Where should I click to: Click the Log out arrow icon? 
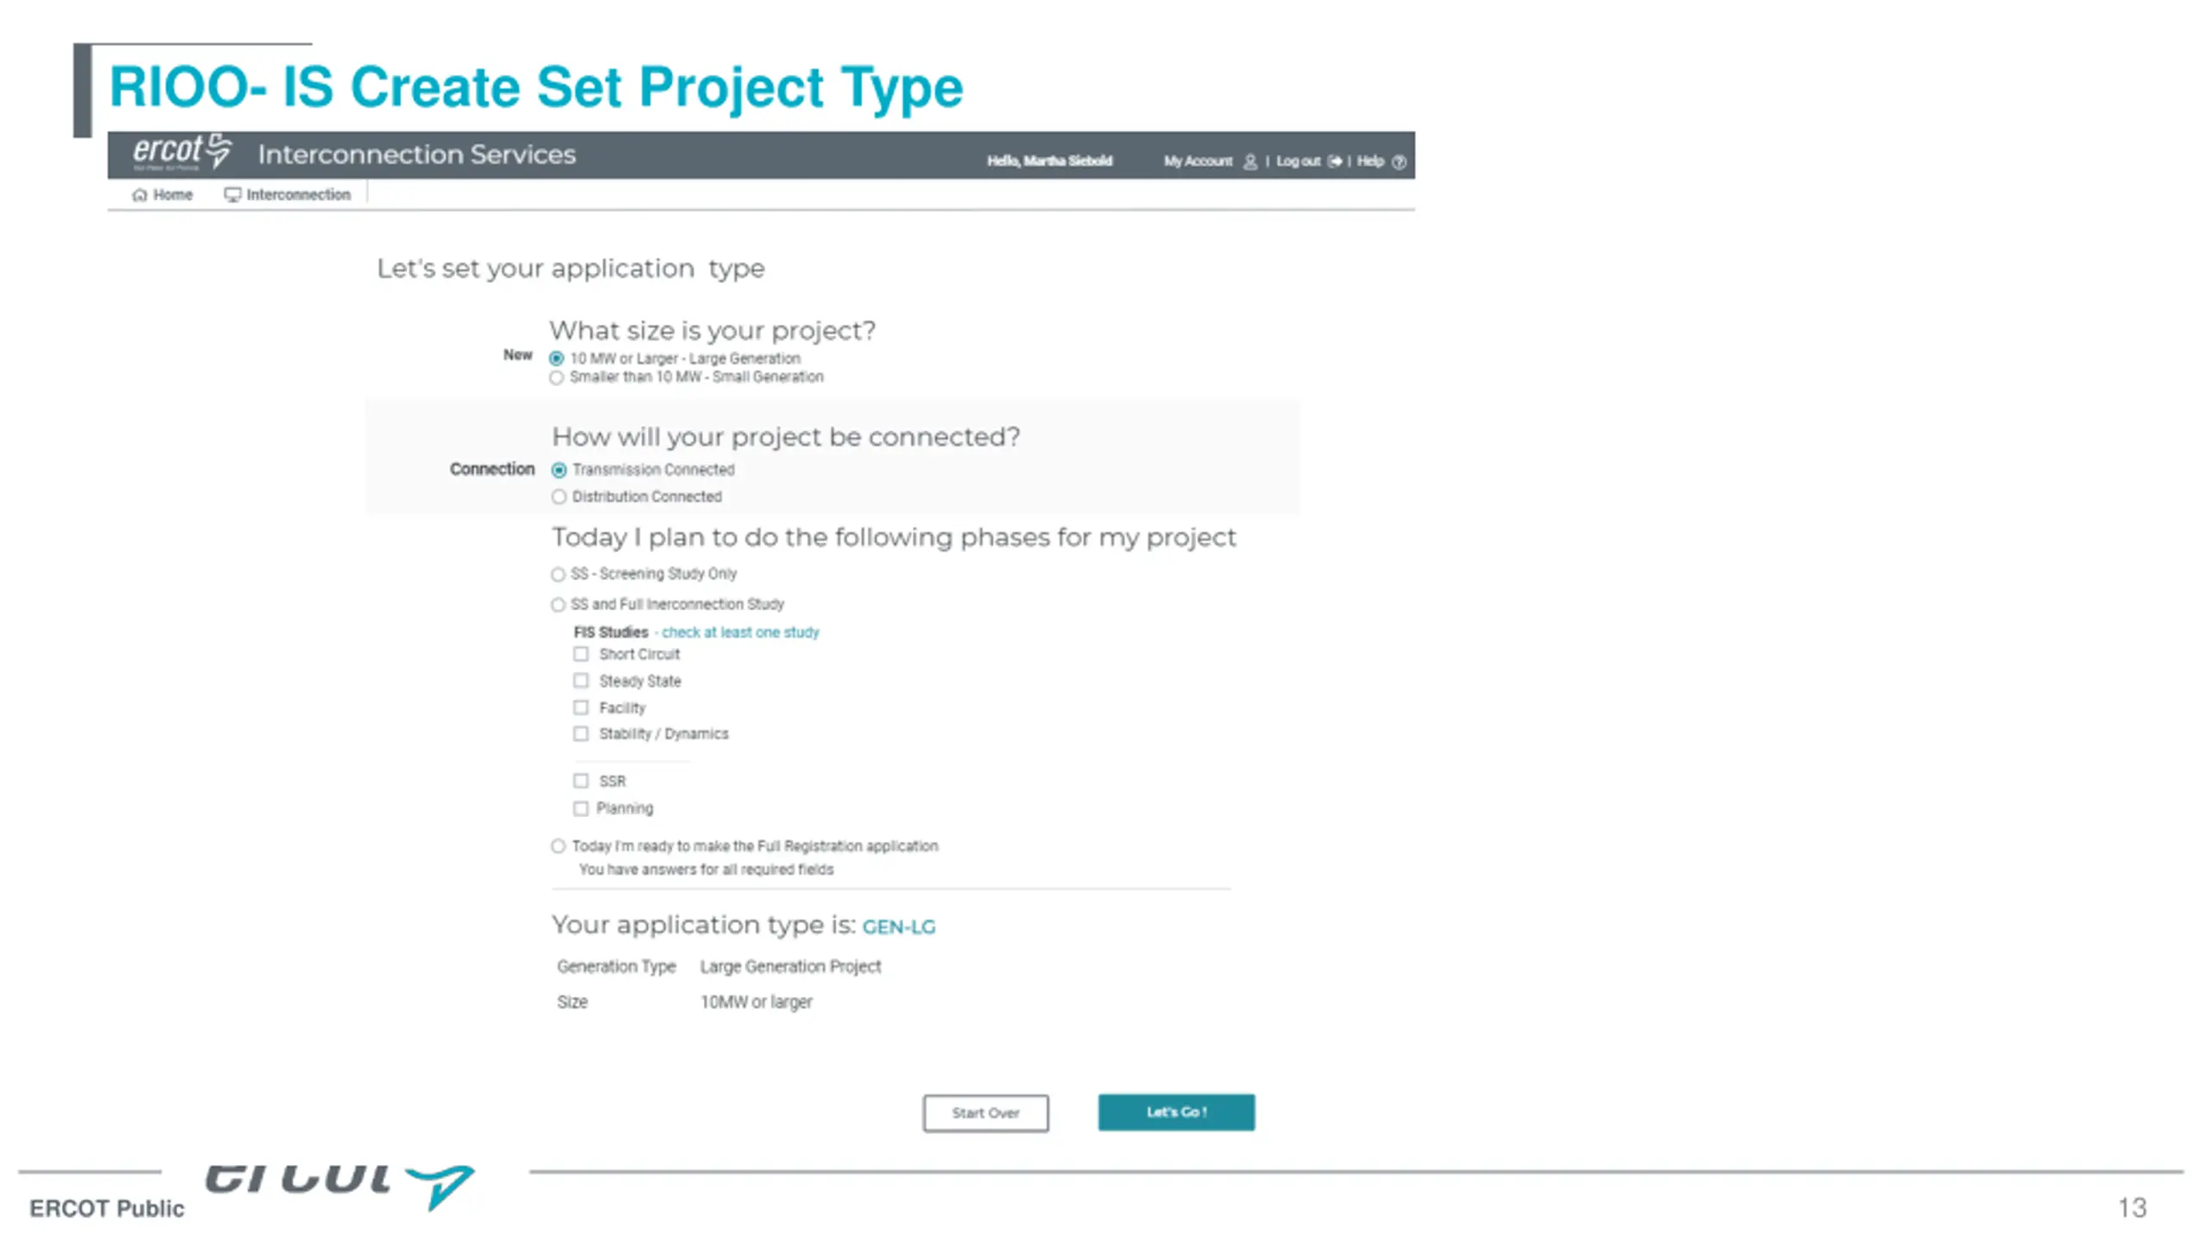[x=1335, y=161]
